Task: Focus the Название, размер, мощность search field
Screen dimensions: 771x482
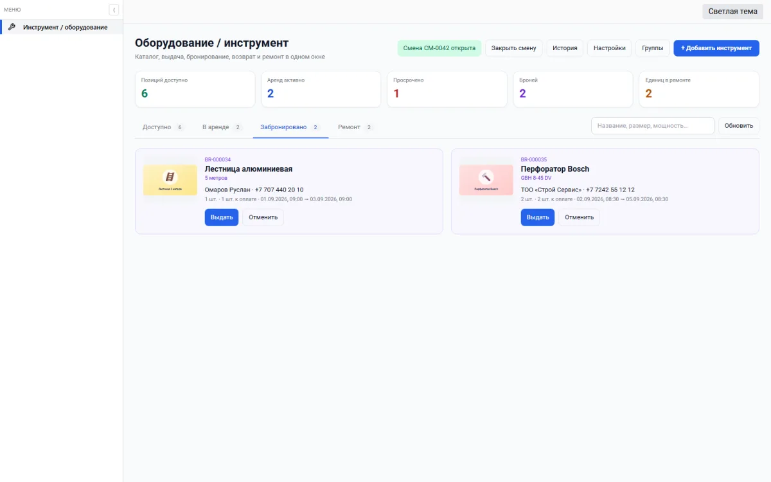Action: [653, 126]
